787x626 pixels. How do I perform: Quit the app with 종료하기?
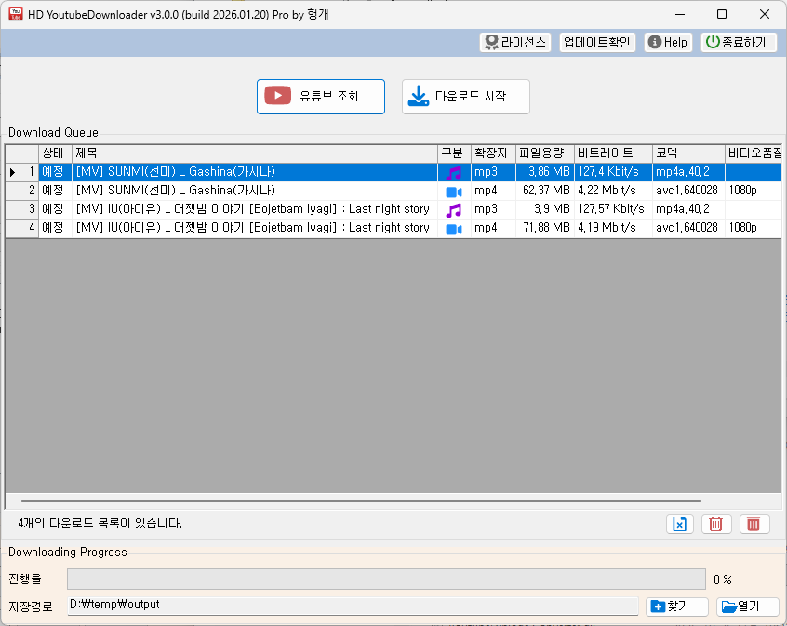pos(739,42)
